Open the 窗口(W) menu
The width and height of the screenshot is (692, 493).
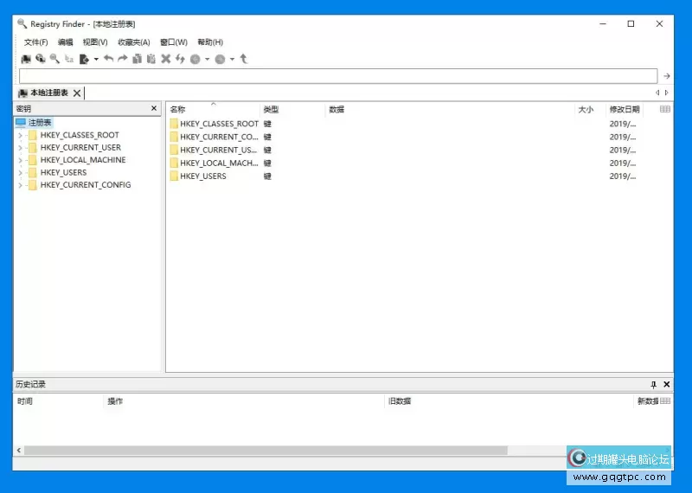174,42
